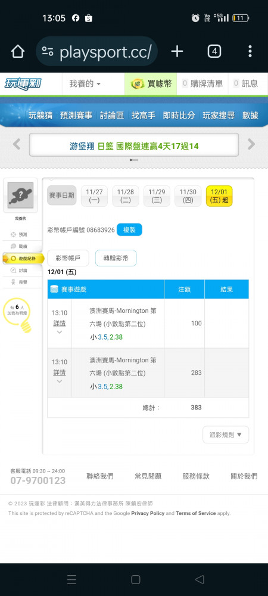Image resolution: width=268 pixels, height=596 pixels.
Task: Open the tab switcher showing 4 tabs
Action: tap(214, 51)
